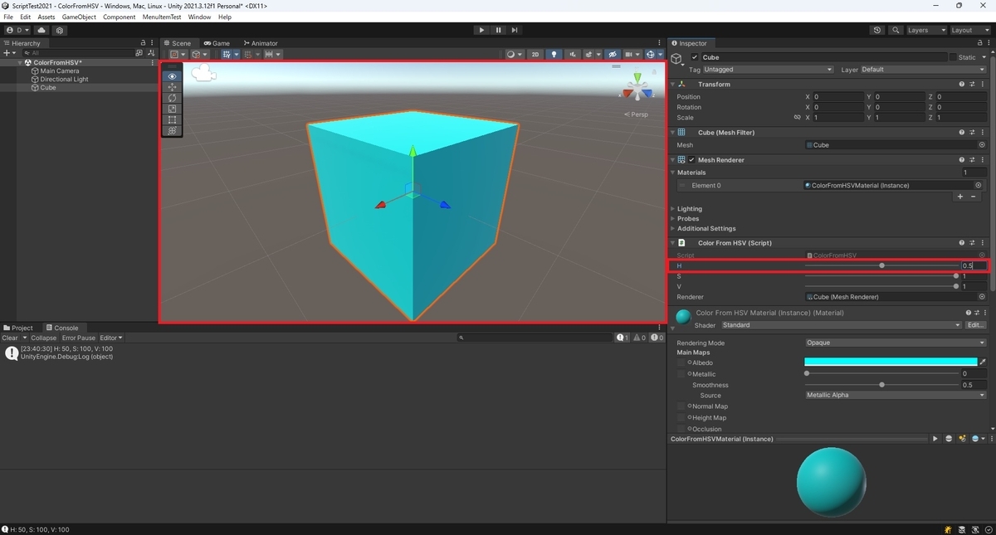The image size is (996, 535).
Task: Open the Undo History panel
Action: tap(877, 30)
